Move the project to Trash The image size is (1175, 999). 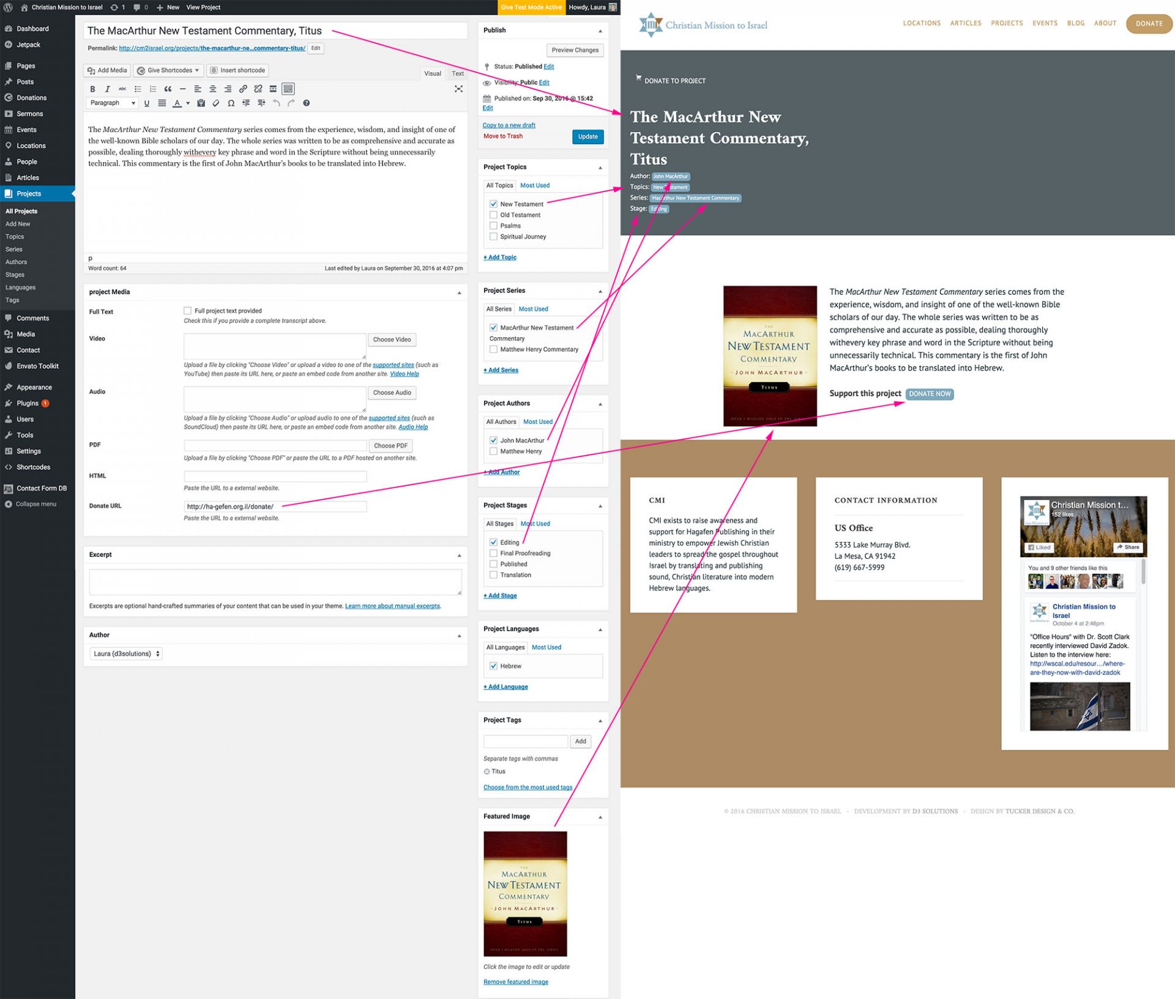click(503, 136)
